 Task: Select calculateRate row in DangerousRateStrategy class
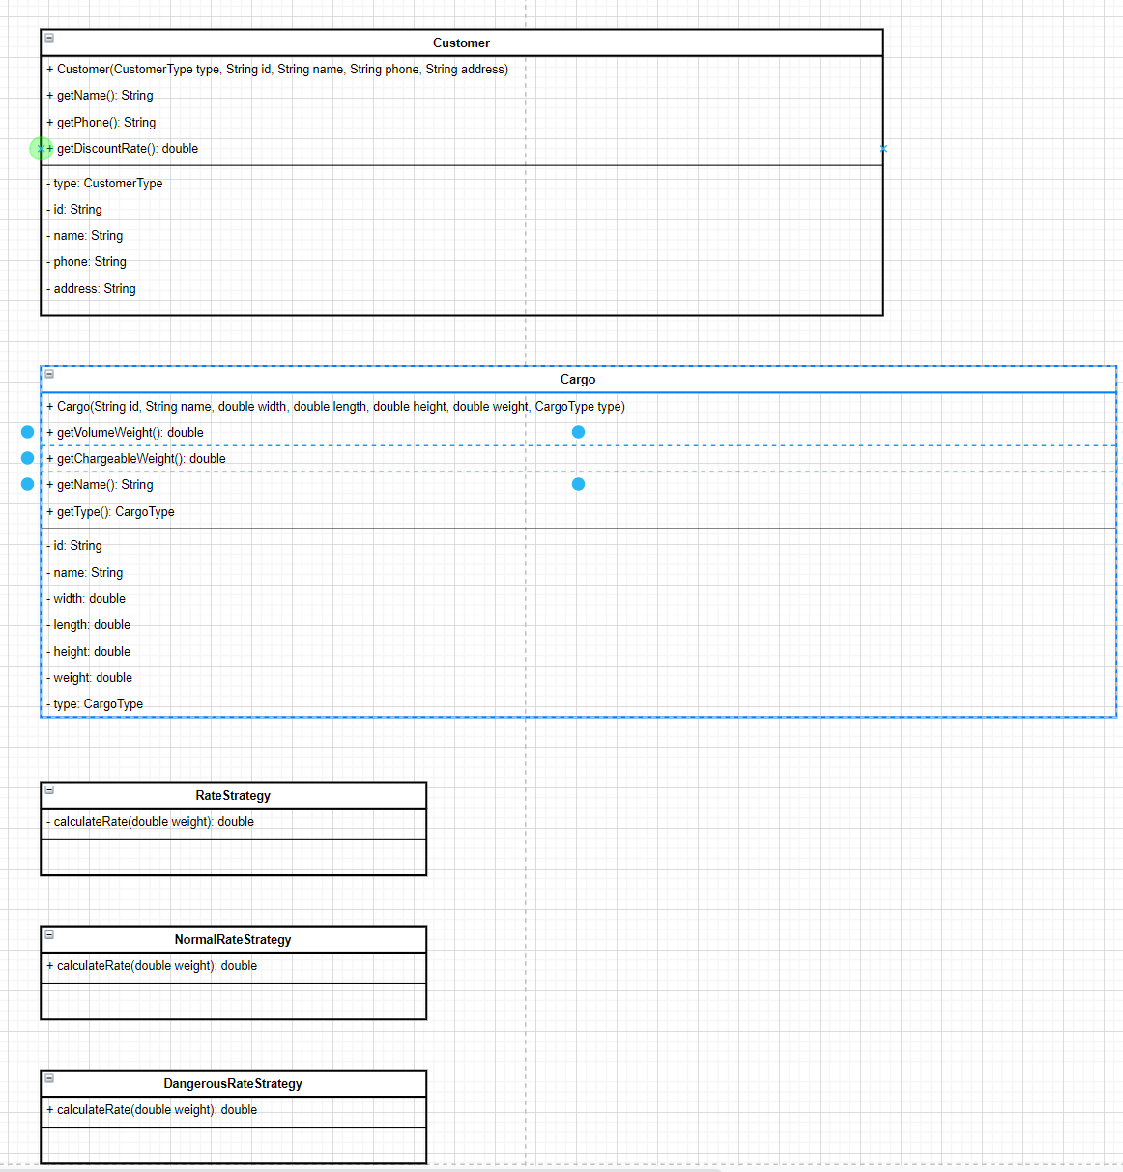(x=233, y=1110)
